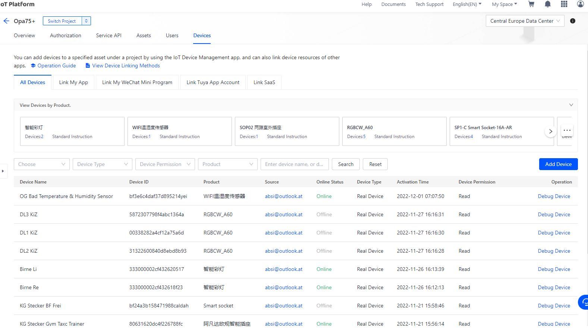Switch to the Assets tab
This screenshot has height=329, width=588.
144,35
